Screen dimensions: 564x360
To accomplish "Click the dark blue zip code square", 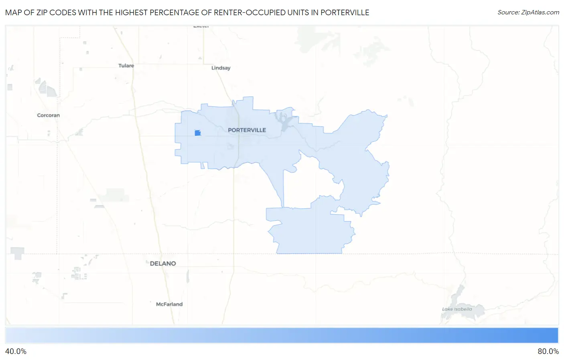I will tap(197, 133).
